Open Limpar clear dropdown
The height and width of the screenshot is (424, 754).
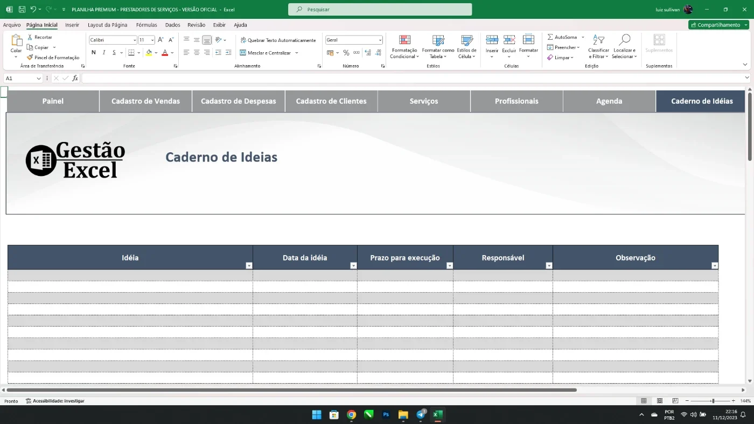560,58
